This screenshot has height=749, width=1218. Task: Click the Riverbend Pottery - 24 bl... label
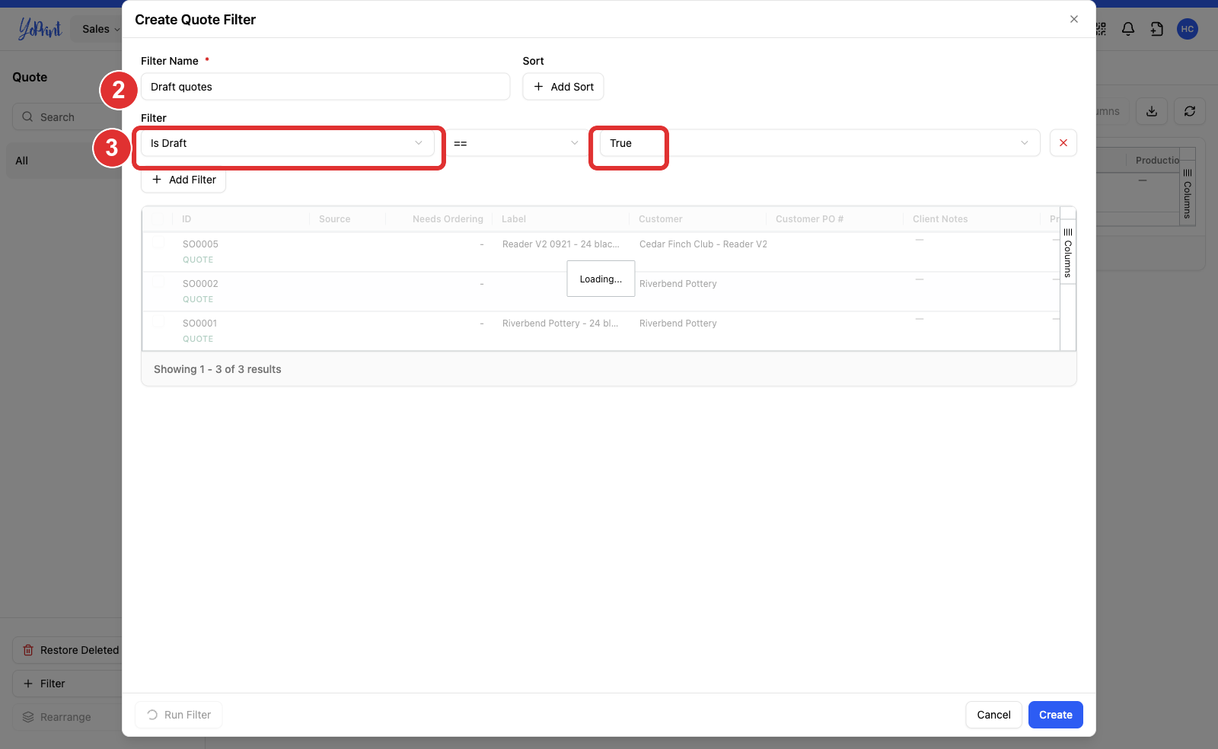coord(560,324)
